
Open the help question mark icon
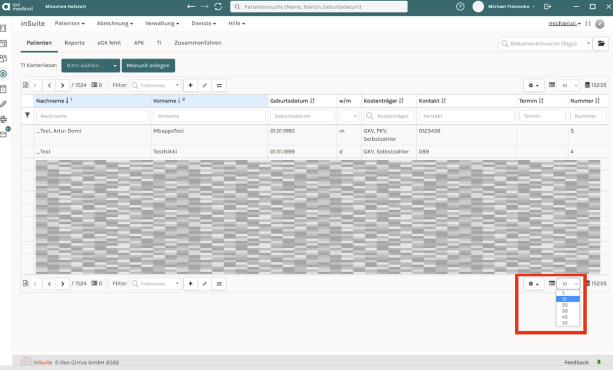(461, 7)
